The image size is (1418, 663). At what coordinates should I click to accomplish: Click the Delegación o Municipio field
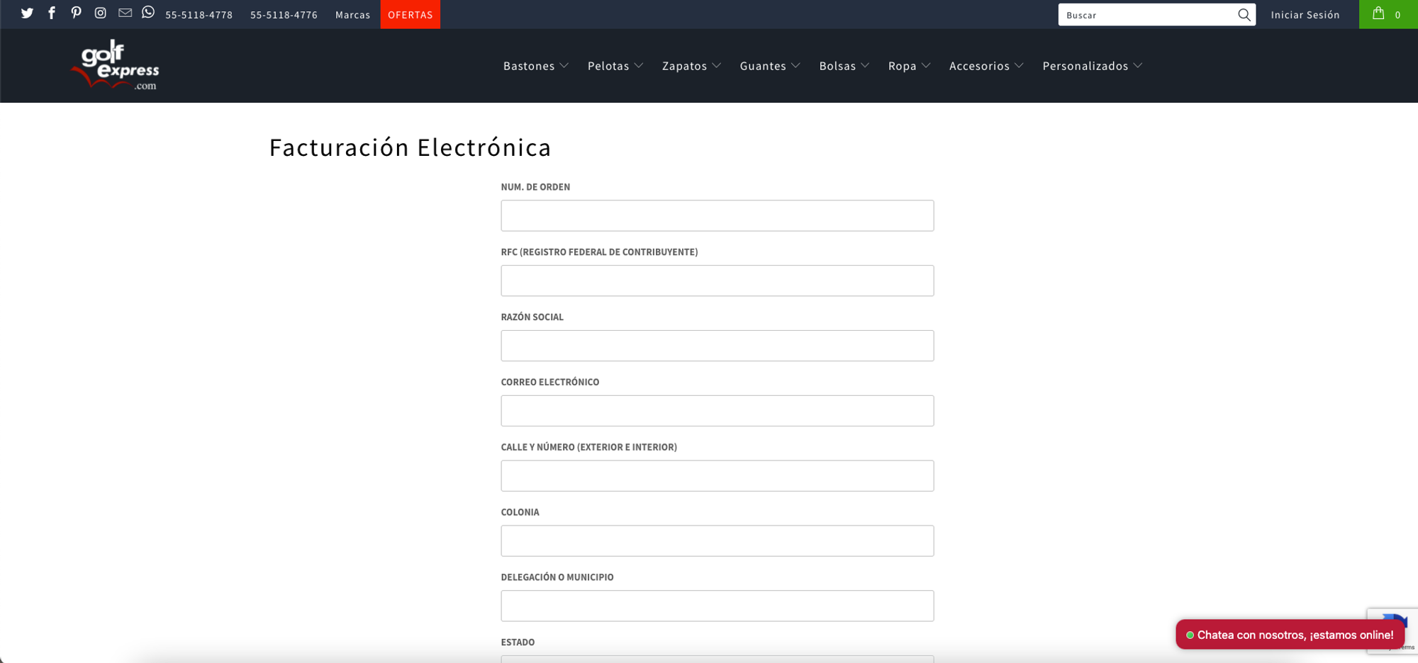click(x=717, y=606)
